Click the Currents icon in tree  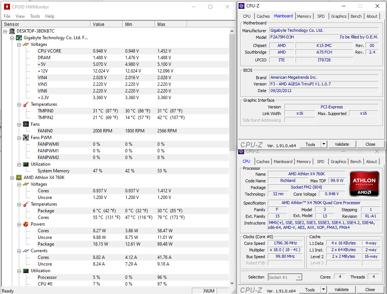pyautogui.click(x=26, y=251)
